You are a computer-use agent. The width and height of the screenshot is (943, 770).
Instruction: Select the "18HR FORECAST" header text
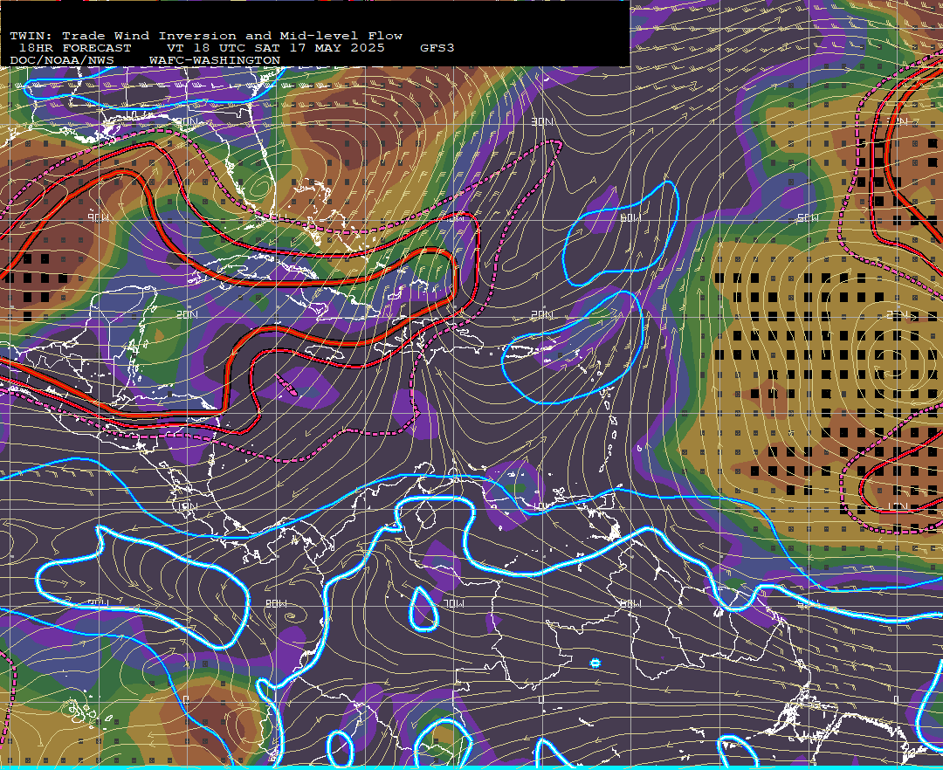pos(75,48)
